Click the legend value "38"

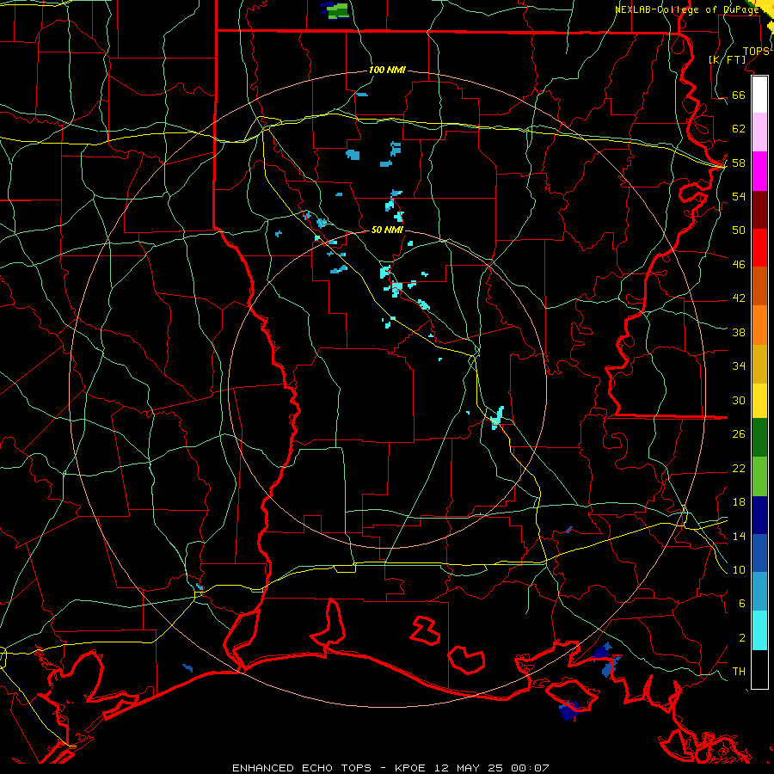pyautogui.click(x=739, y=333)
